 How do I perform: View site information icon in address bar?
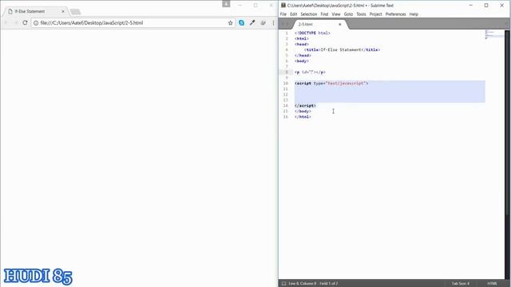point(36,23)
